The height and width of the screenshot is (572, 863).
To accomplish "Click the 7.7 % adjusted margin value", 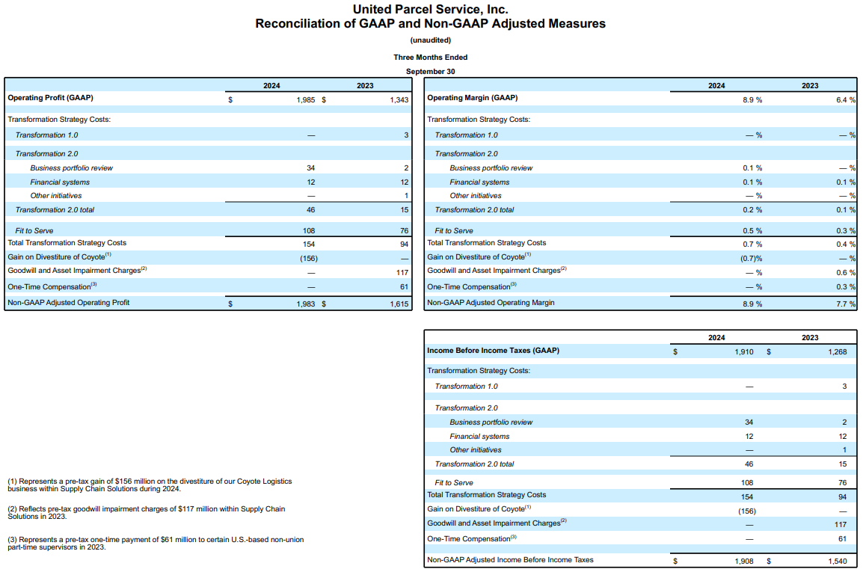I will 845,304.
